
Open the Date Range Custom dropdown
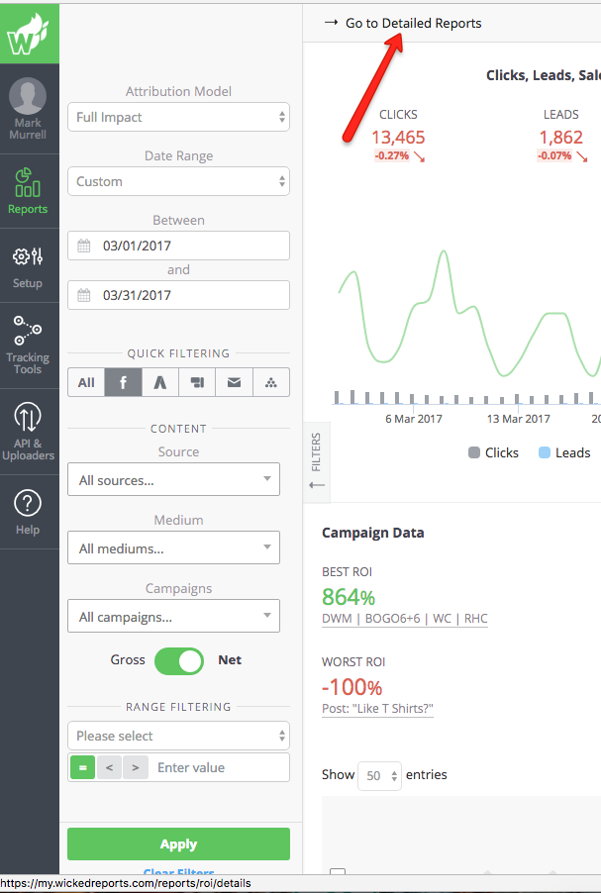[178, 181]
